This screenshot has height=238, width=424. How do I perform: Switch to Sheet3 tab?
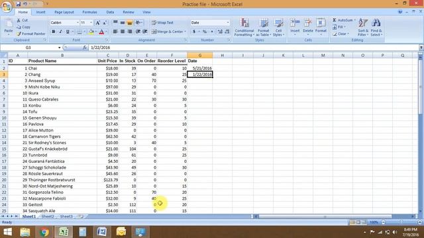[x=66, y=216]
